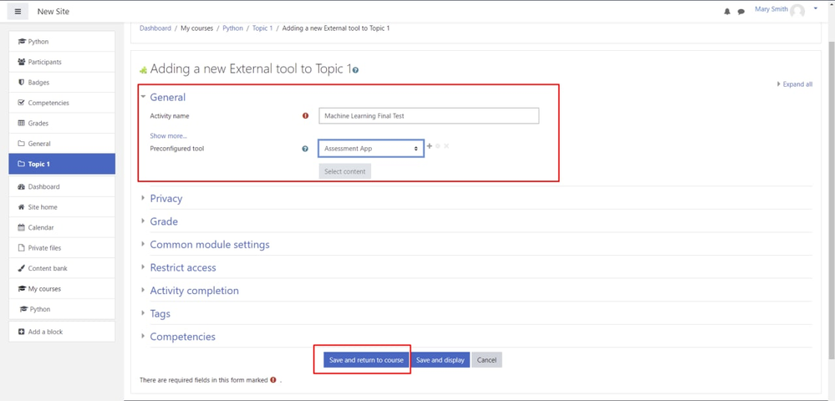
Task: Click the Expand all link
Action: [x=795, y=84]
